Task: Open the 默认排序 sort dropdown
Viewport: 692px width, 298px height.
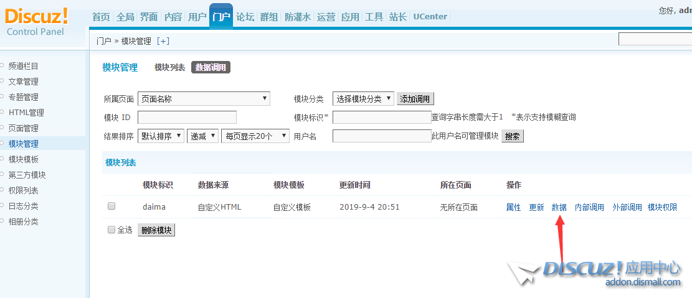Action: [161, 136]
